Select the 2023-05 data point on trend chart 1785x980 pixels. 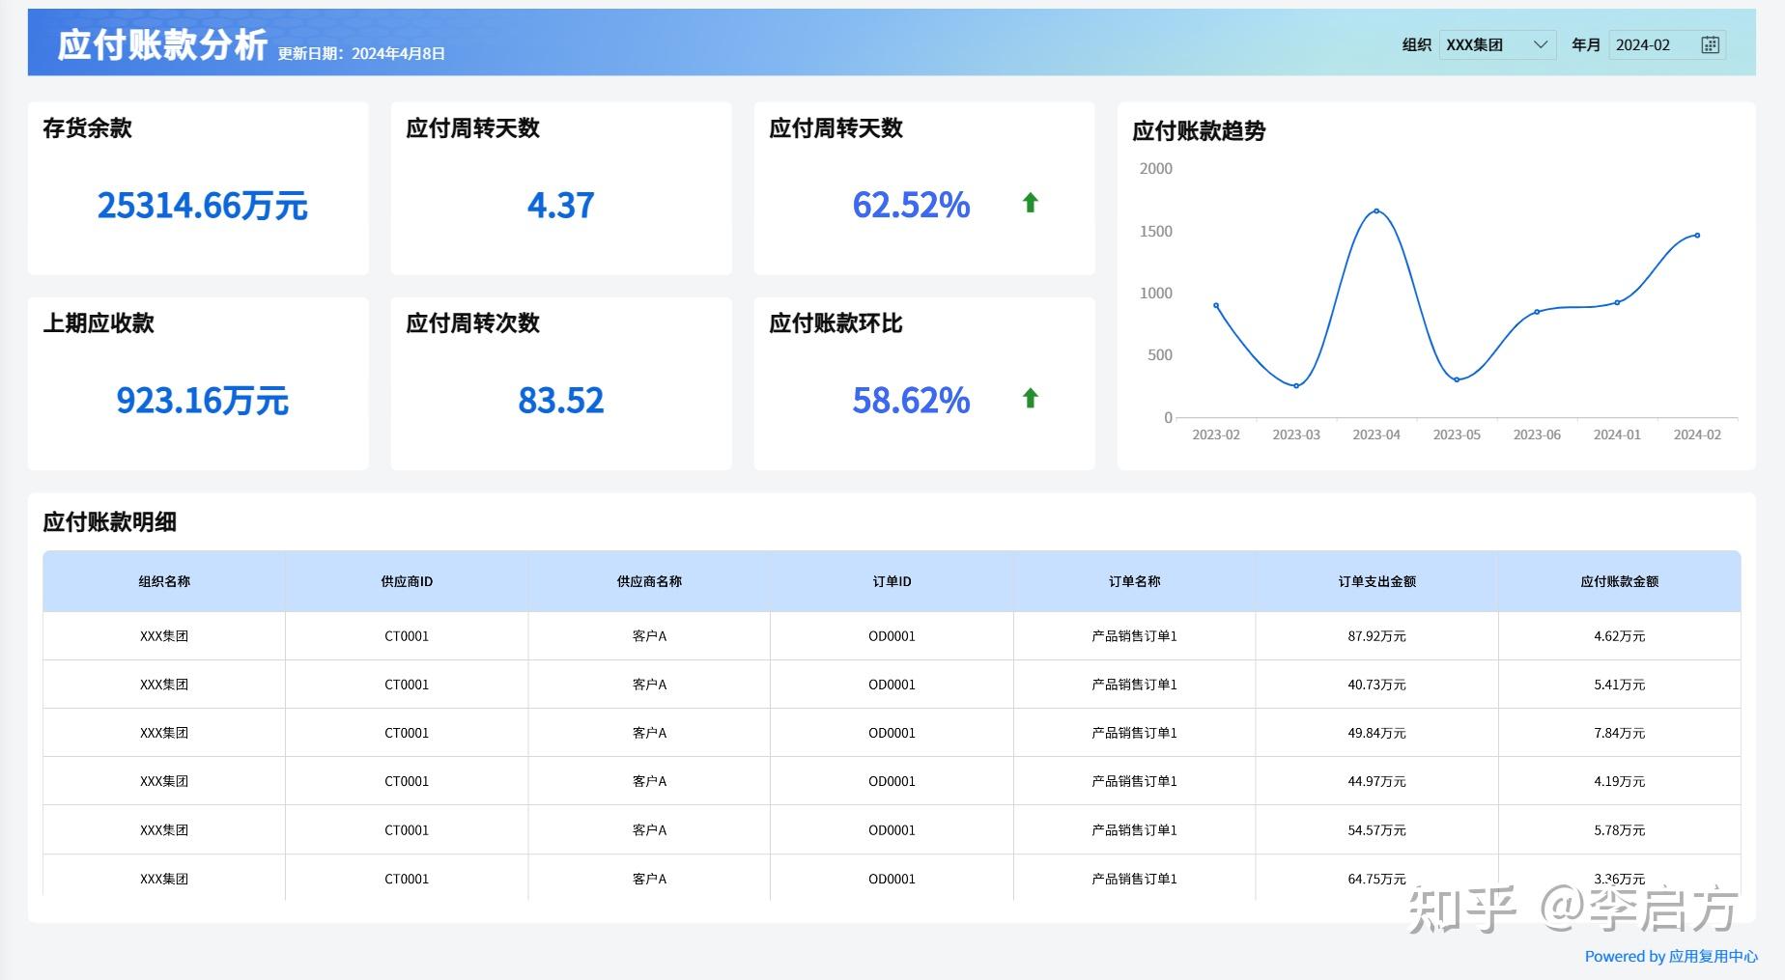tap(1457, 379)
